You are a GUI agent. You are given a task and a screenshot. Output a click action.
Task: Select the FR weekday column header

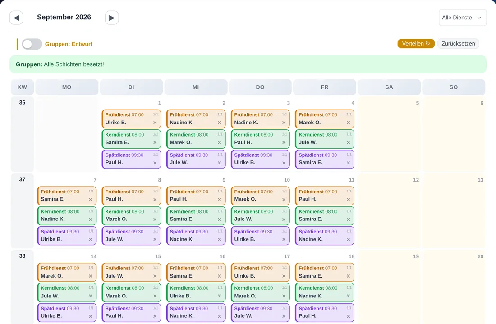click(x=325, y=87)
